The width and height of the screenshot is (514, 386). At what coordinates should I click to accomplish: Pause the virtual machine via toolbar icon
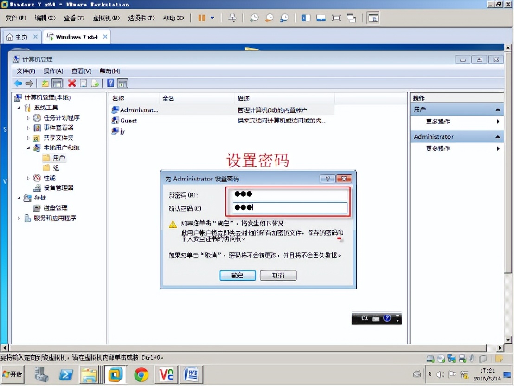point(202,18)
